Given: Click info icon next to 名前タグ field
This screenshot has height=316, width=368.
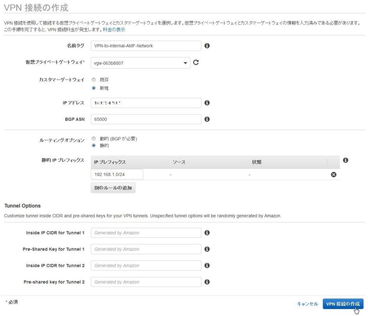Looking at the screenshot, I should pyautogui.click(x=207, y=46).
